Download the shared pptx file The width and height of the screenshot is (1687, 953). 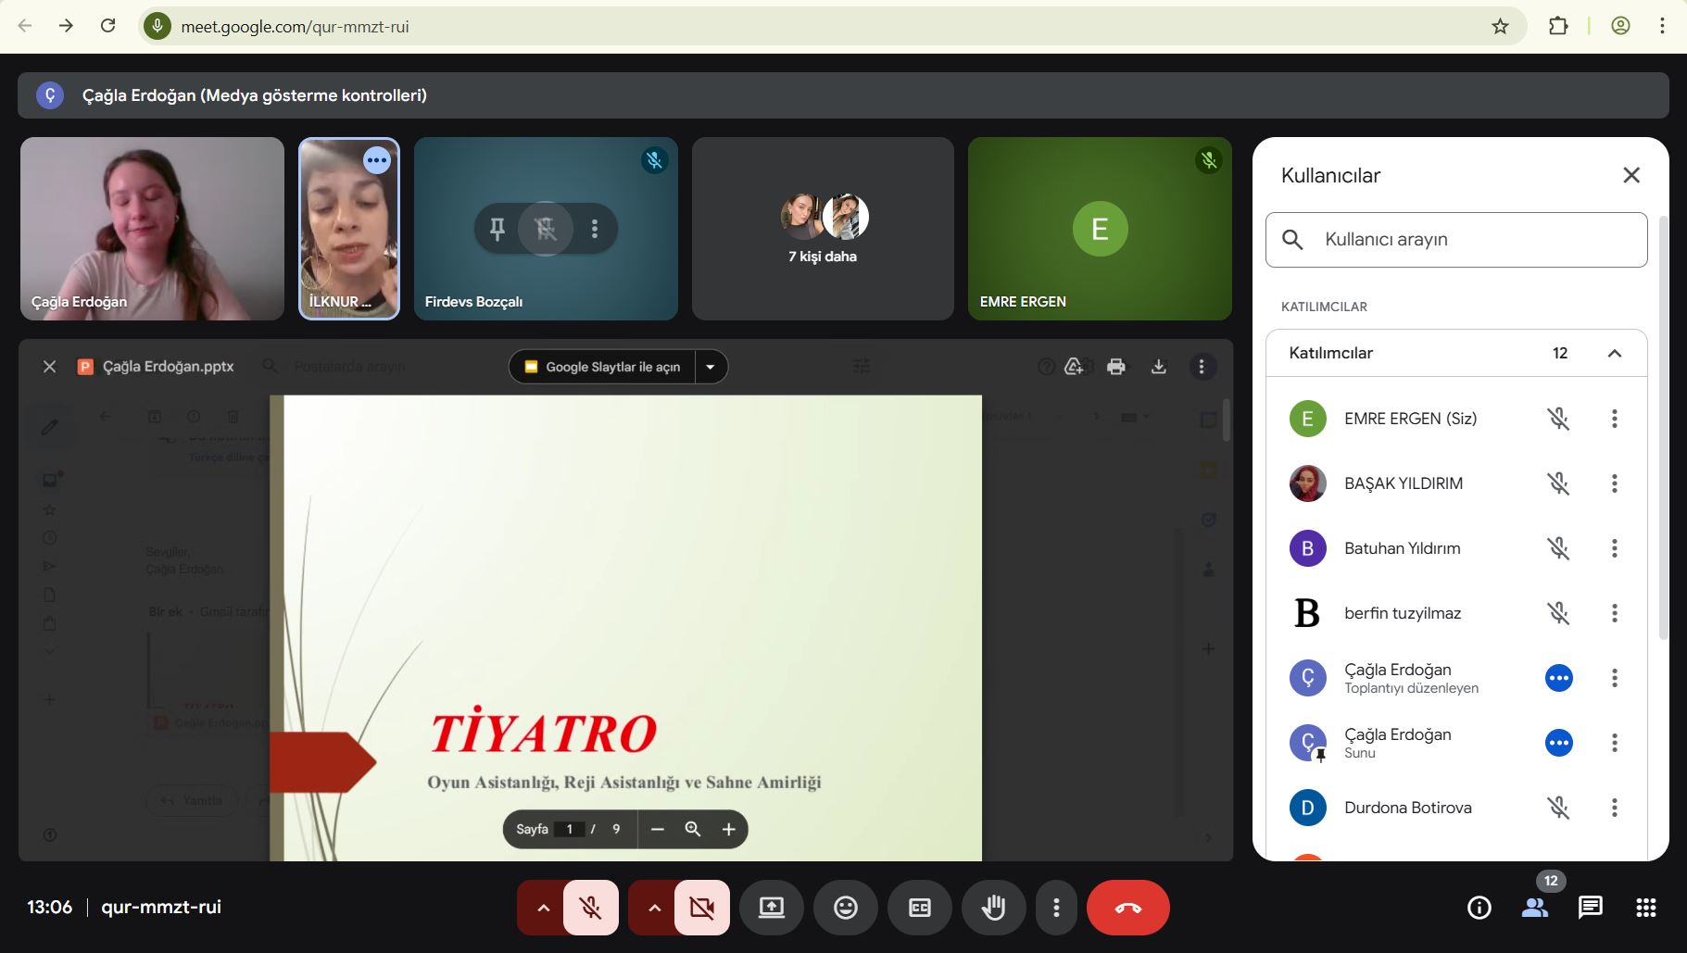click(x=1158, y=367)
